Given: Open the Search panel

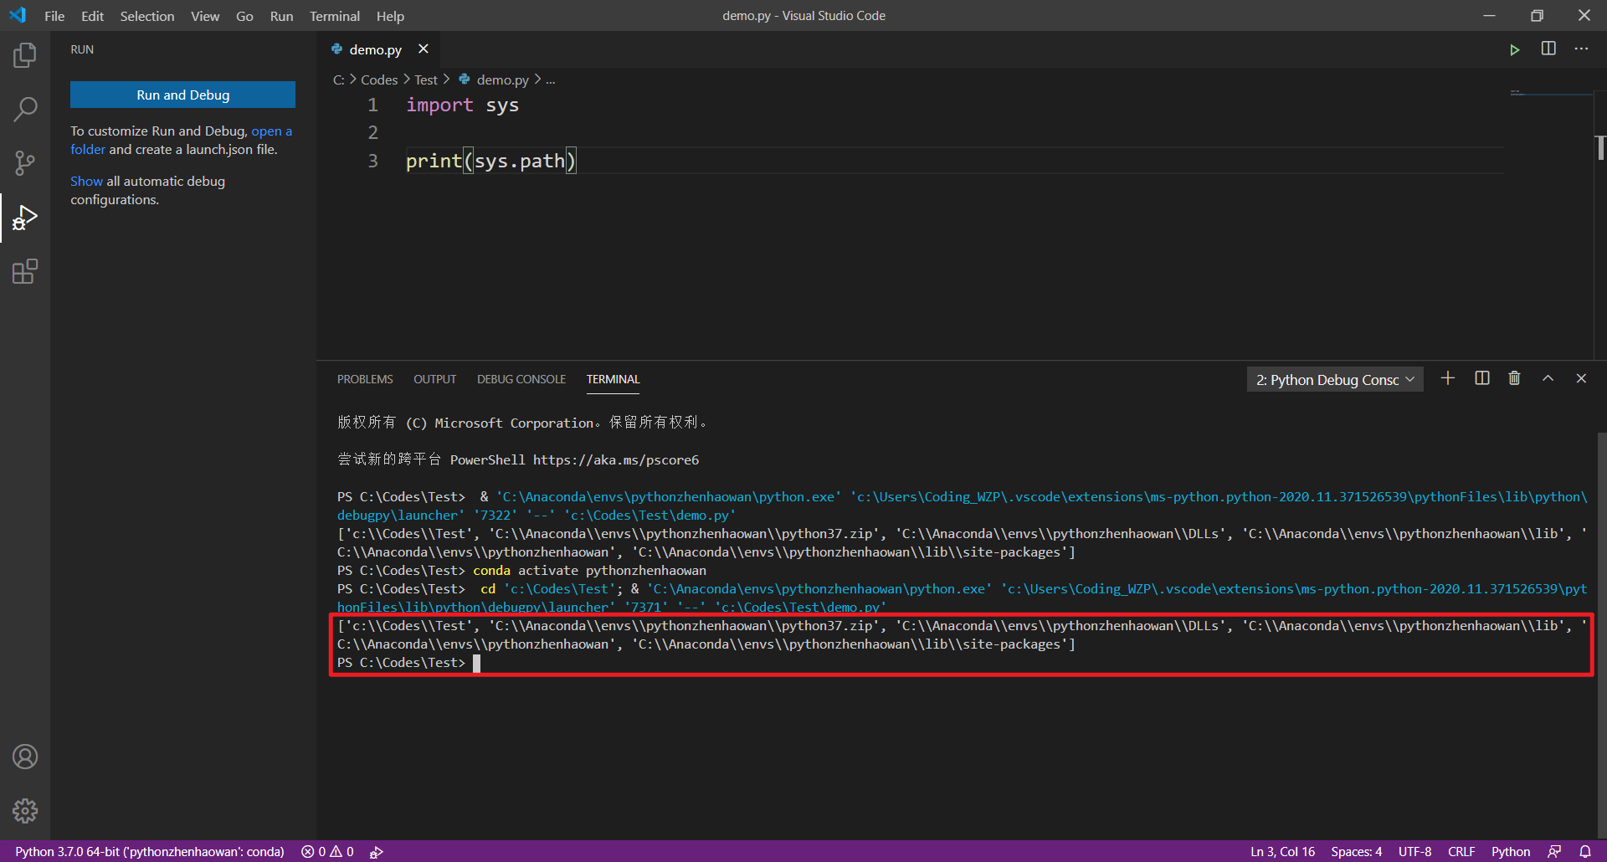Looking at the screenshot, I should click(24, 109).
